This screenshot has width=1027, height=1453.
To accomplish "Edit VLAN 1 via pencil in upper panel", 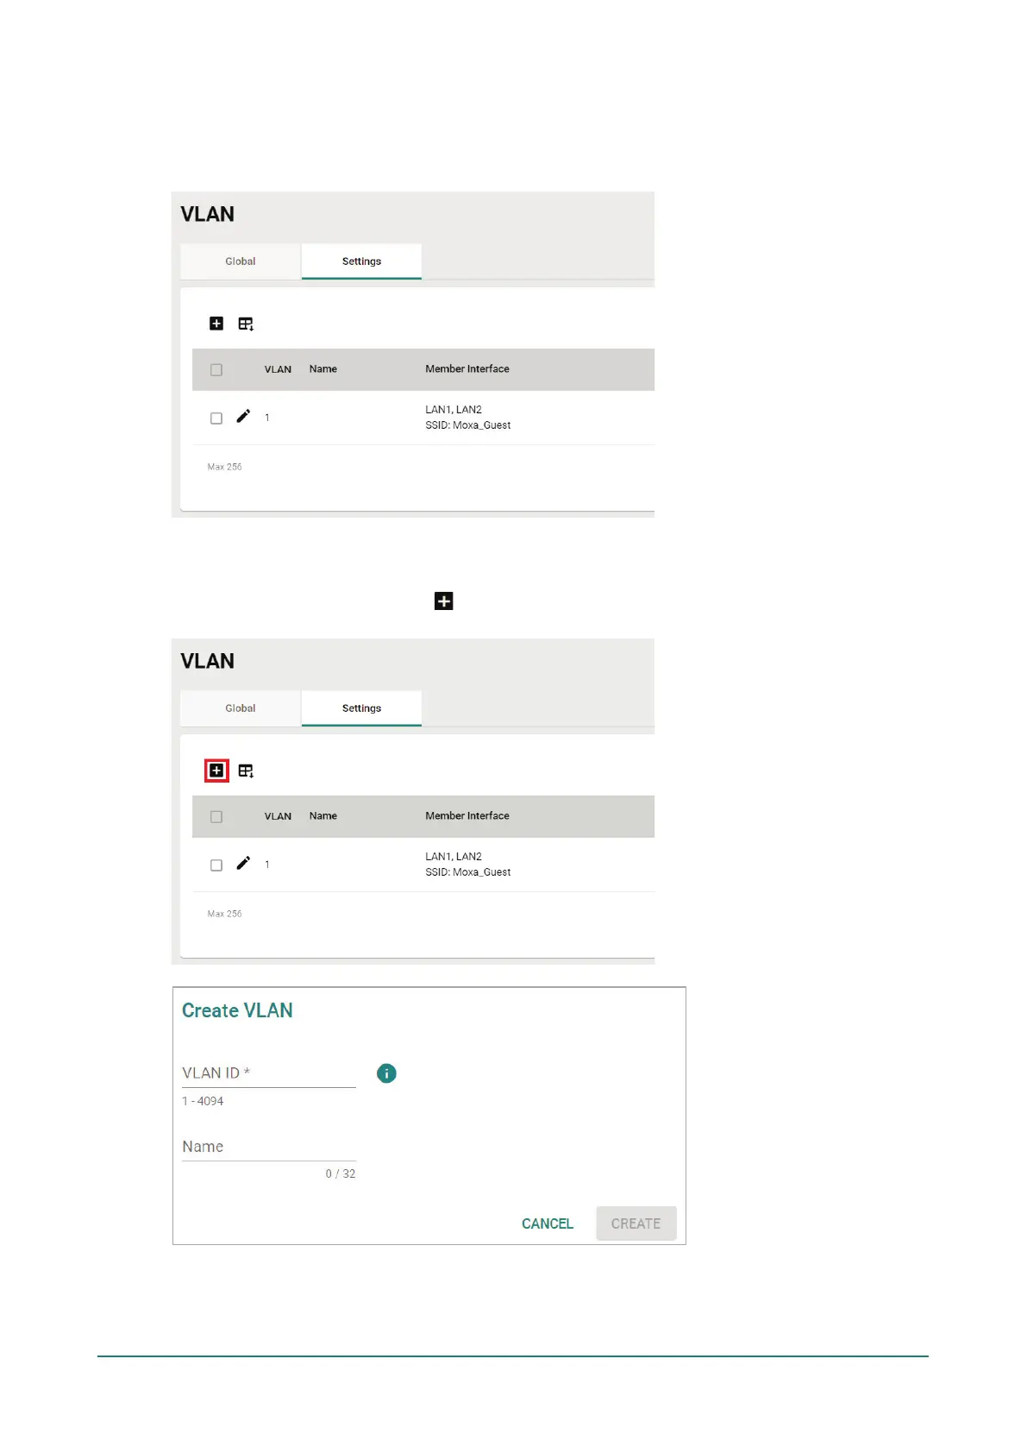I will (x=243, y=417).
